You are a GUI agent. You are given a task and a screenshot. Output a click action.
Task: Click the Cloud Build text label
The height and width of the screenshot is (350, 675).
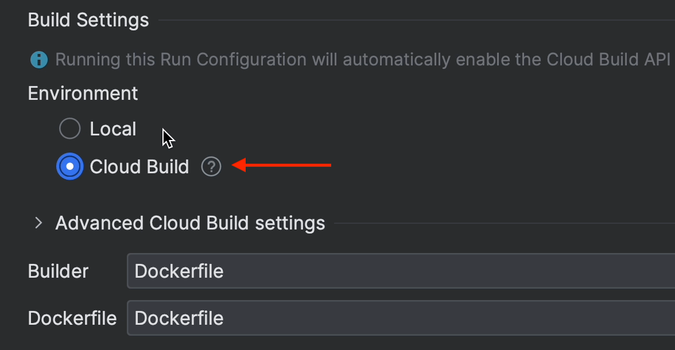pos(139,166)
